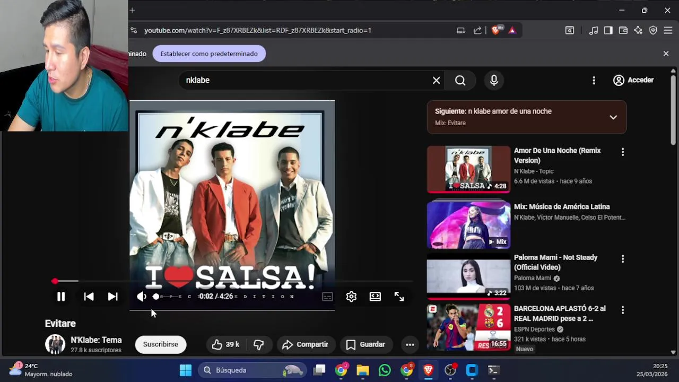Dislike the Evitare video

tap(258, 344)
